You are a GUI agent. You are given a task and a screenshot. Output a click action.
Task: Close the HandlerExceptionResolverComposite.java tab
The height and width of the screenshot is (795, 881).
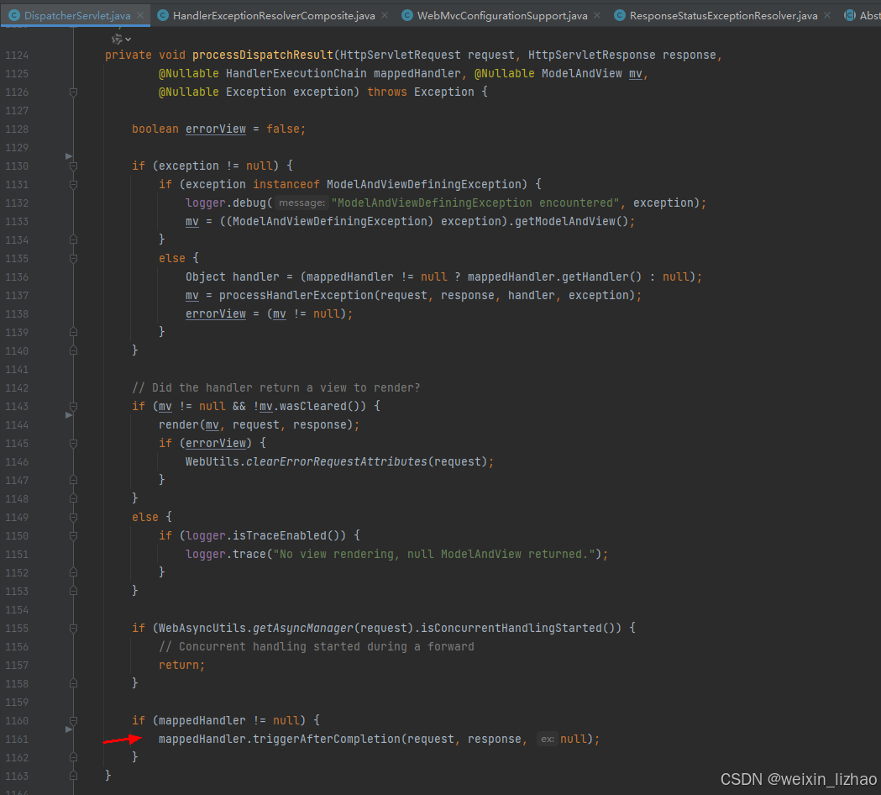[x=385, y=15]
